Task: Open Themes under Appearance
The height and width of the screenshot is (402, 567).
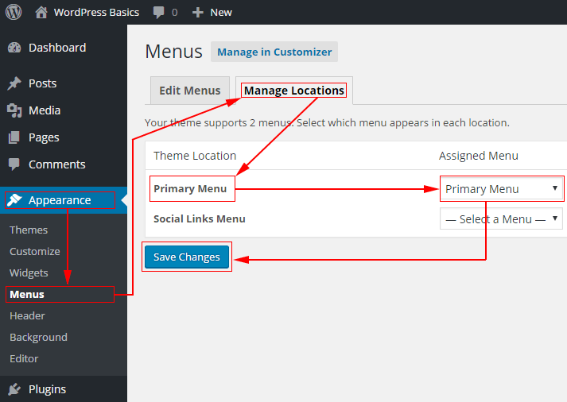Action: 29,230
